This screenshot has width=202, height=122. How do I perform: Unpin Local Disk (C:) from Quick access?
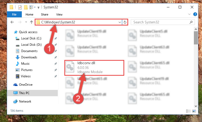click(55, 38)
